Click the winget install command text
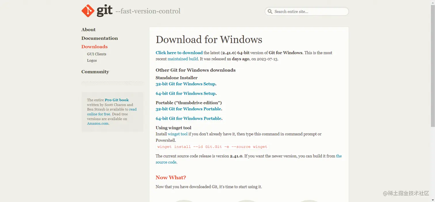The width and height of the screenshot is (435, 202). pyautogui.click(x=212, y=147)
